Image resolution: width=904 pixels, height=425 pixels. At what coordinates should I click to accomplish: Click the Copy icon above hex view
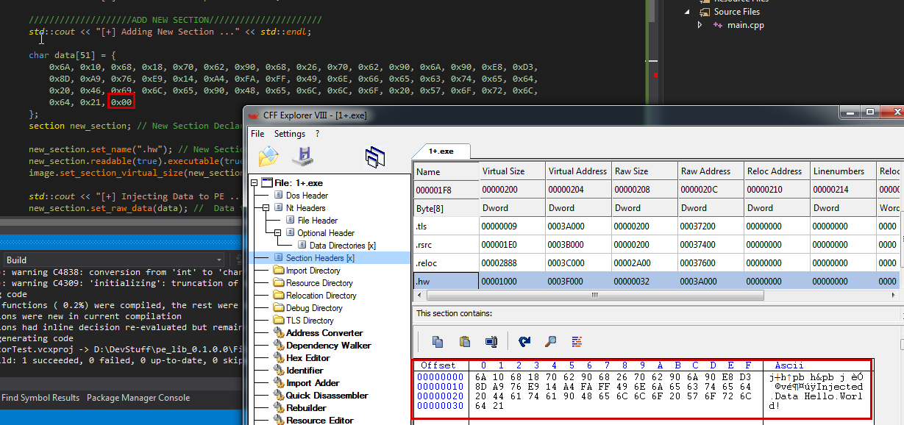click(x=438, y=341)
